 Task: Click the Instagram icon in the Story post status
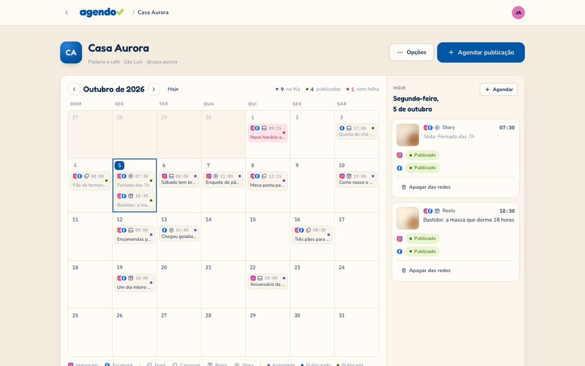399,155
